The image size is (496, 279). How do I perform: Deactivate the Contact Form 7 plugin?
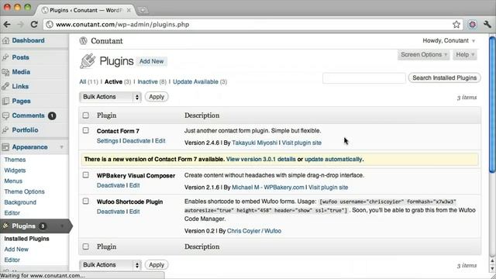click(x=136, y=141)
